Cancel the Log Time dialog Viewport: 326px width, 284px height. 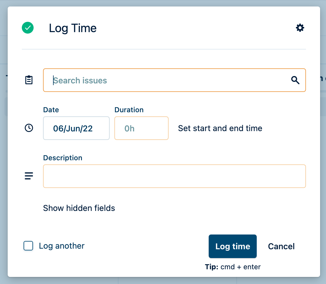pos(281,246)
